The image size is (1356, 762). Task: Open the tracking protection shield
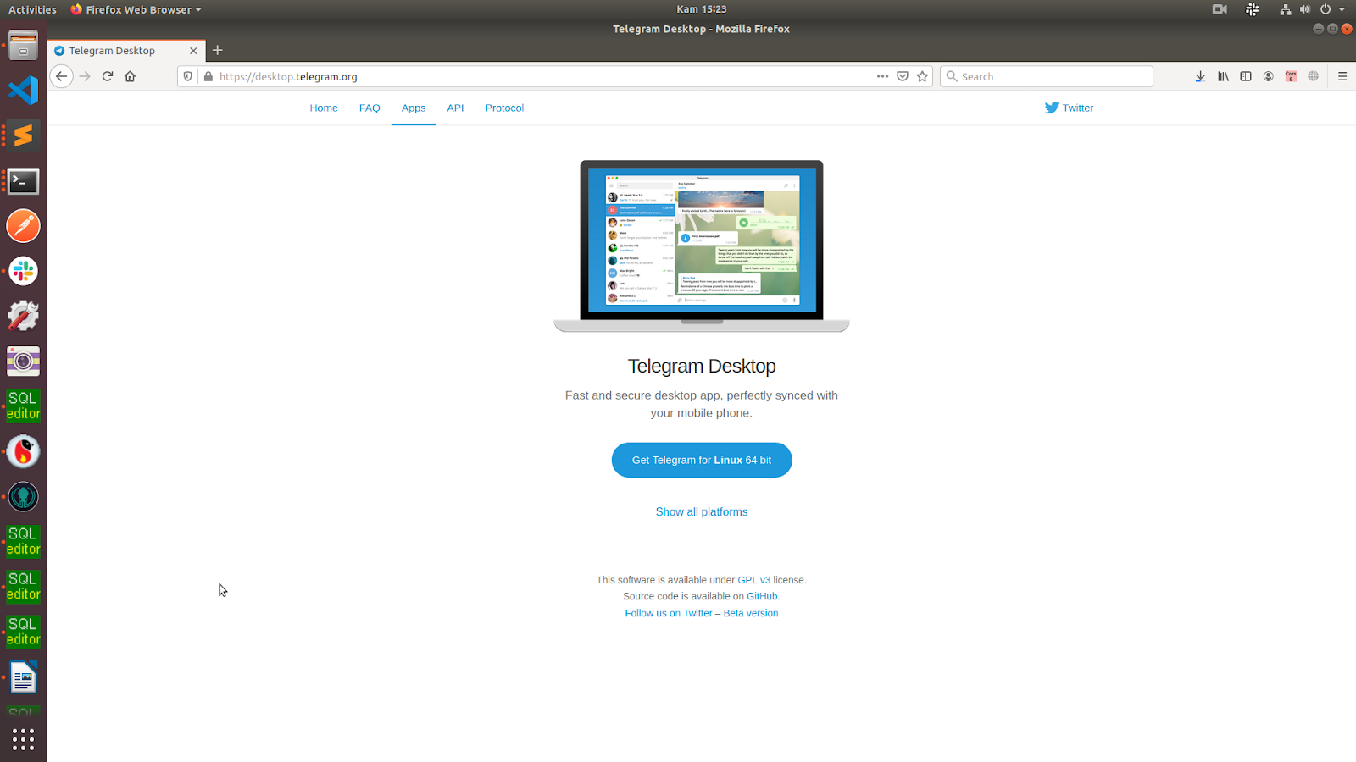(x=188, y=76)
